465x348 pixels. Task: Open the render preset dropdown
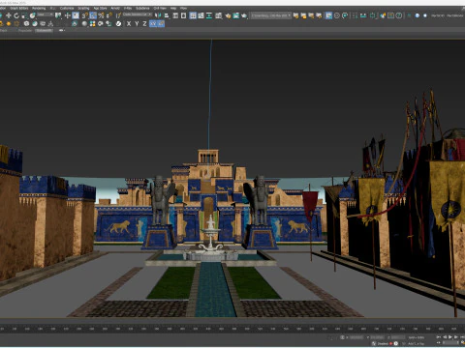click(x=271, y=15)
